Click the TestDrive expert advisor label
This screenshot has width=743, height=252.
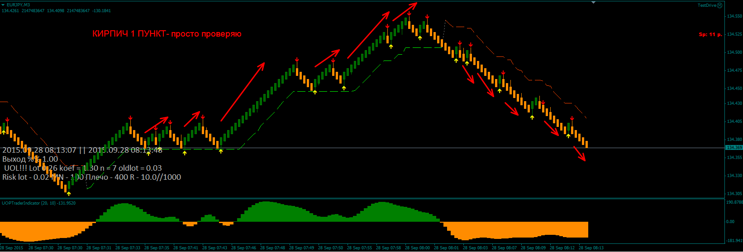pos(706,5)
